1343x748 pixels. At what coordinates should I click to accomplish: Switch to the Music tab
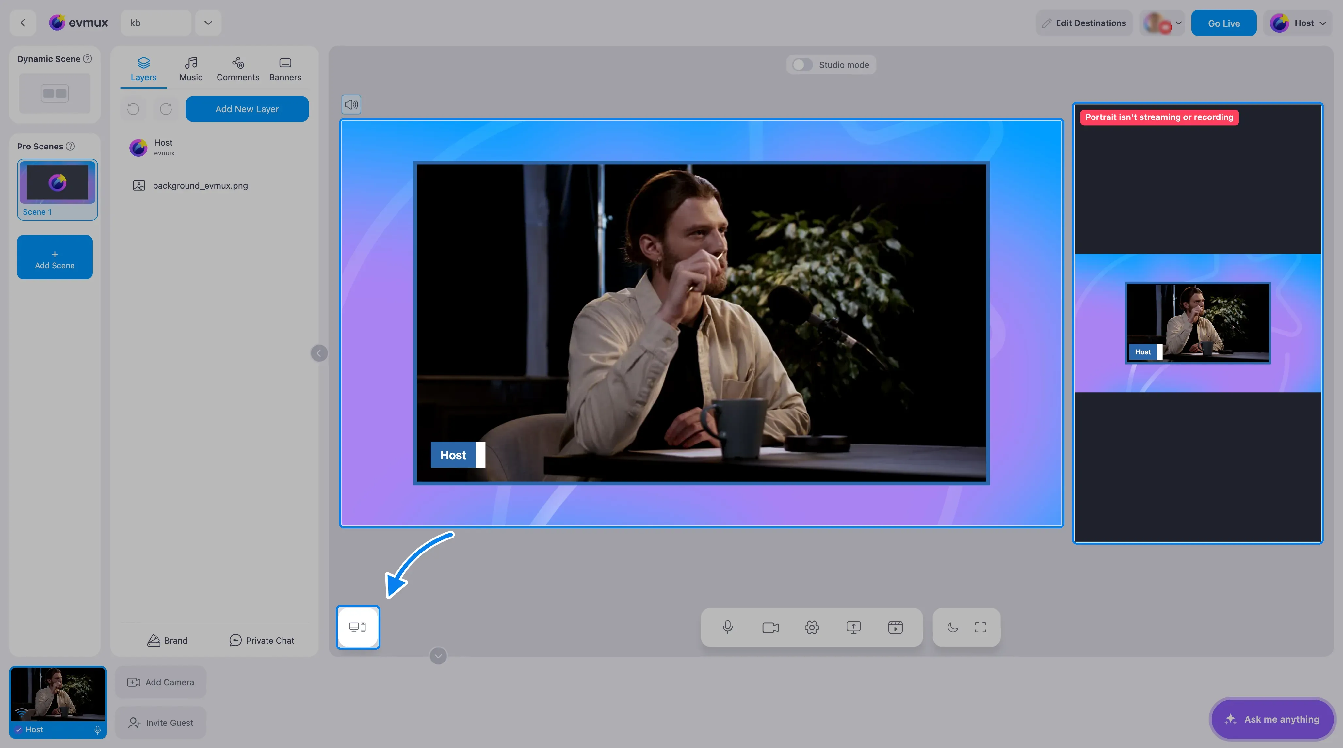point(191,69)
